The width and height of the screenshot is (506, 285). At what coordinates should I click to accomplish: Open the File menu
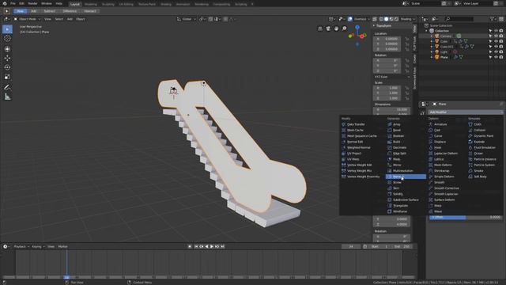pyautogui.click(x=13, y=3)
